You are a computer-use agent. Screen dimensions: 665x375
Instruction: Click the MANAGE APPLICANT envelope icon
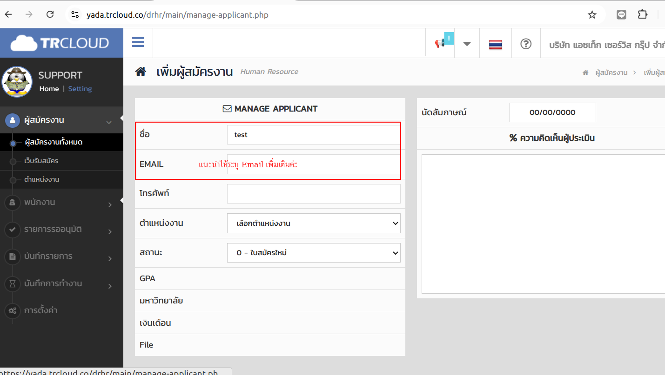coord(227,109)
